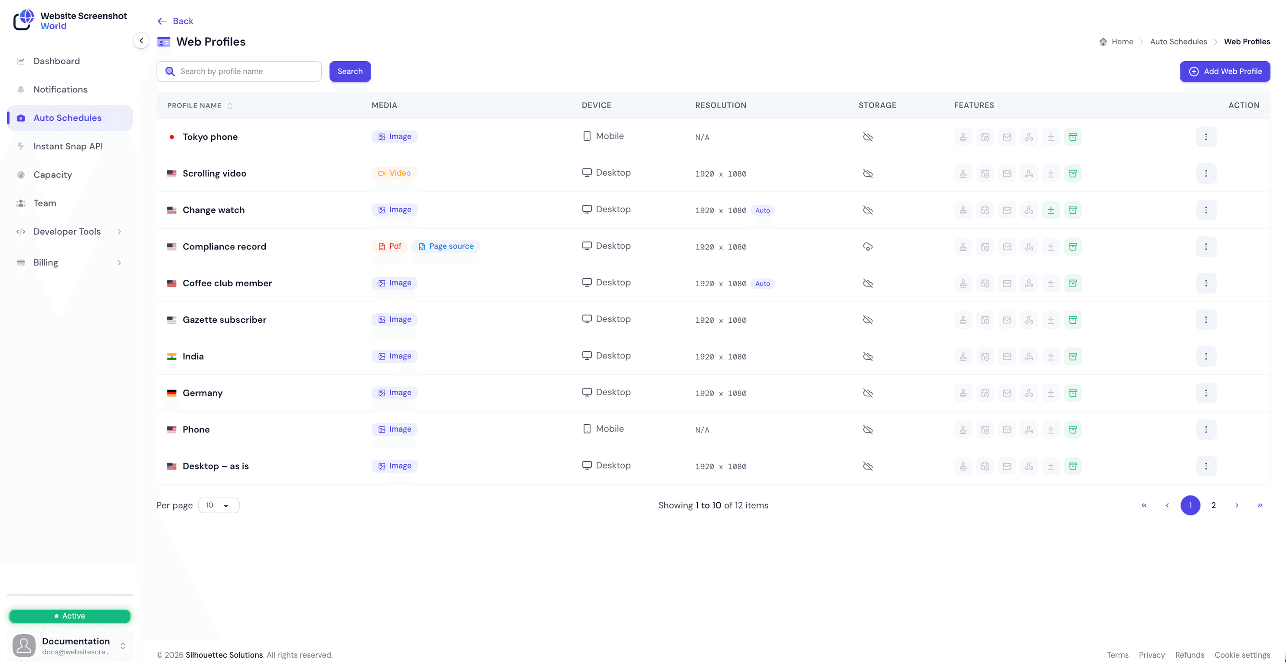Click the Page source tag in Compliance record
Image resolution: width=1286 pixels, height=662 pixels.
pos(446,246)
